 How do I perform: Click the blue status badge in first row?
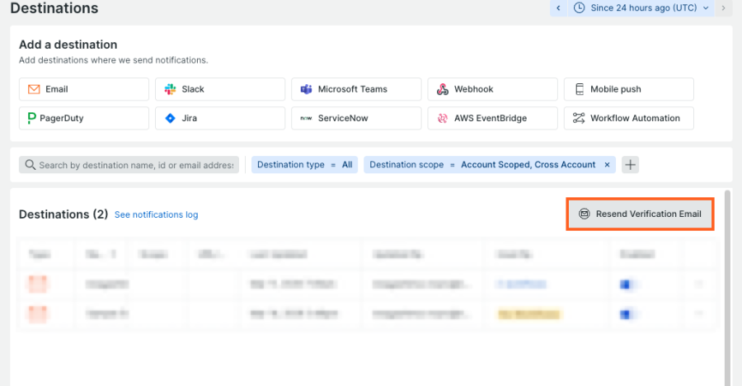click(x=521, y=285)
